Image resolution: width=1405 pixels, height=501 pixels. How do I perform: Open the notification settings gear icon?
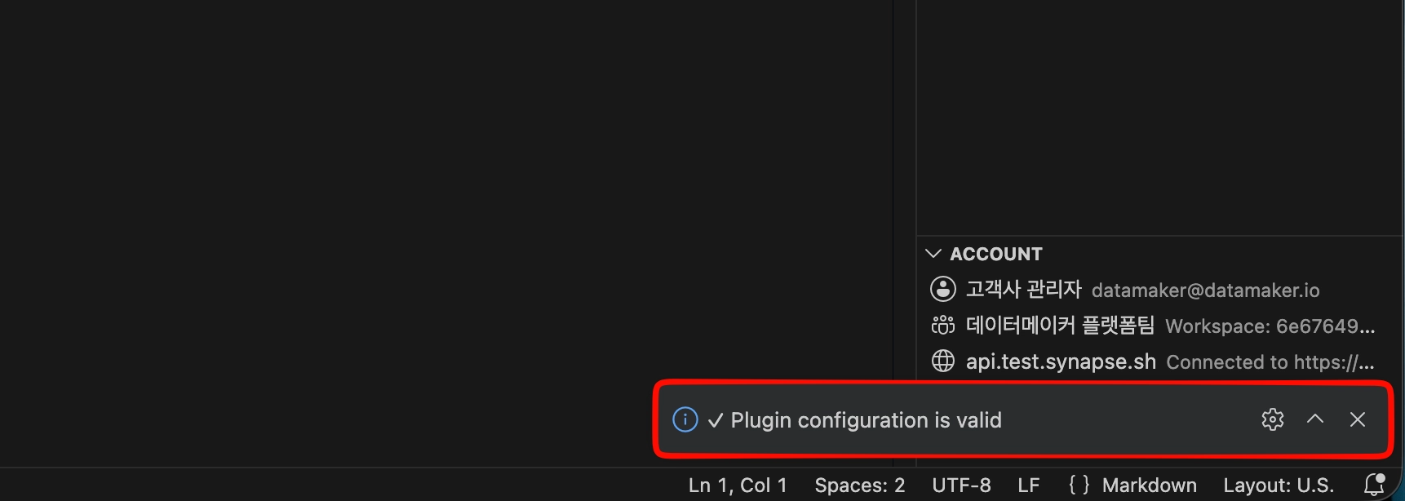tap(1272, 419)
